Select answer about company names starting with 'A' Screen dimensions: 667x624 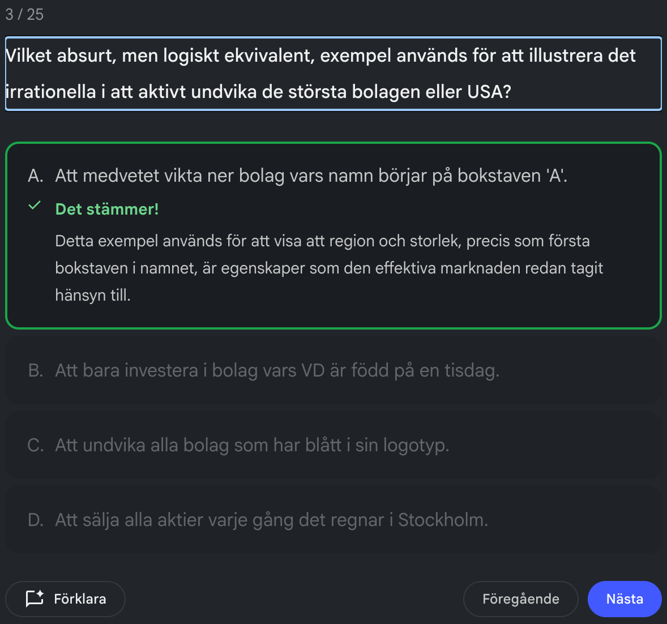[x=311, y=176]
